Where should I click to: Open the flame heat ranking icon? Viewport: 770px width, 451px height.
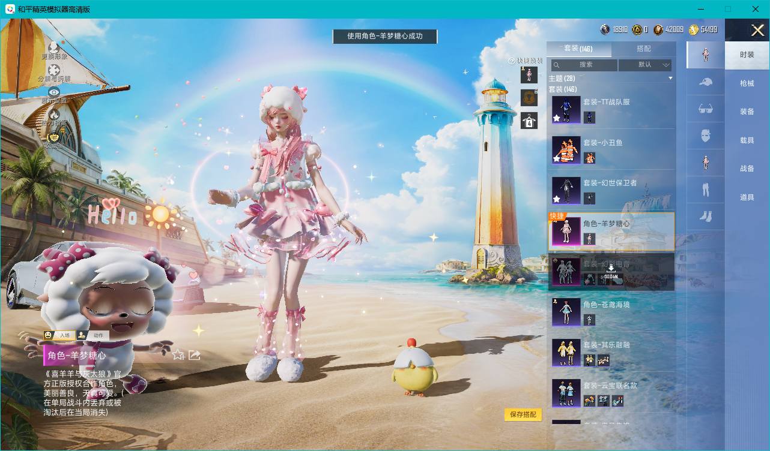tap(54, 114)
